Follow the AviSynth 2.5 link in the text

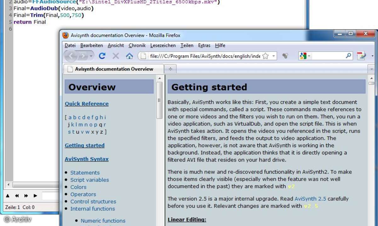pos(310,199)
